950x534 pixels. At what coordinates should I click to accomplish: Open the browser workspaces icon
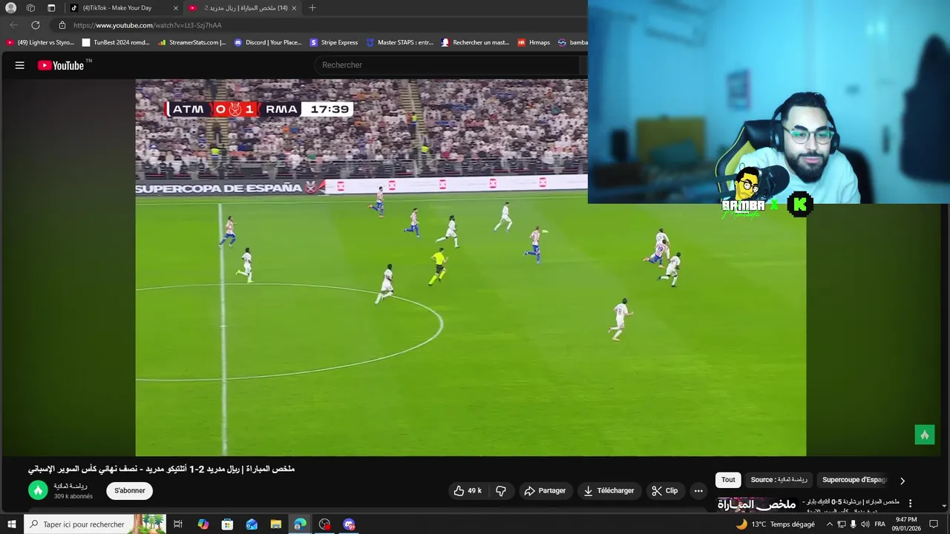[30, 8]
